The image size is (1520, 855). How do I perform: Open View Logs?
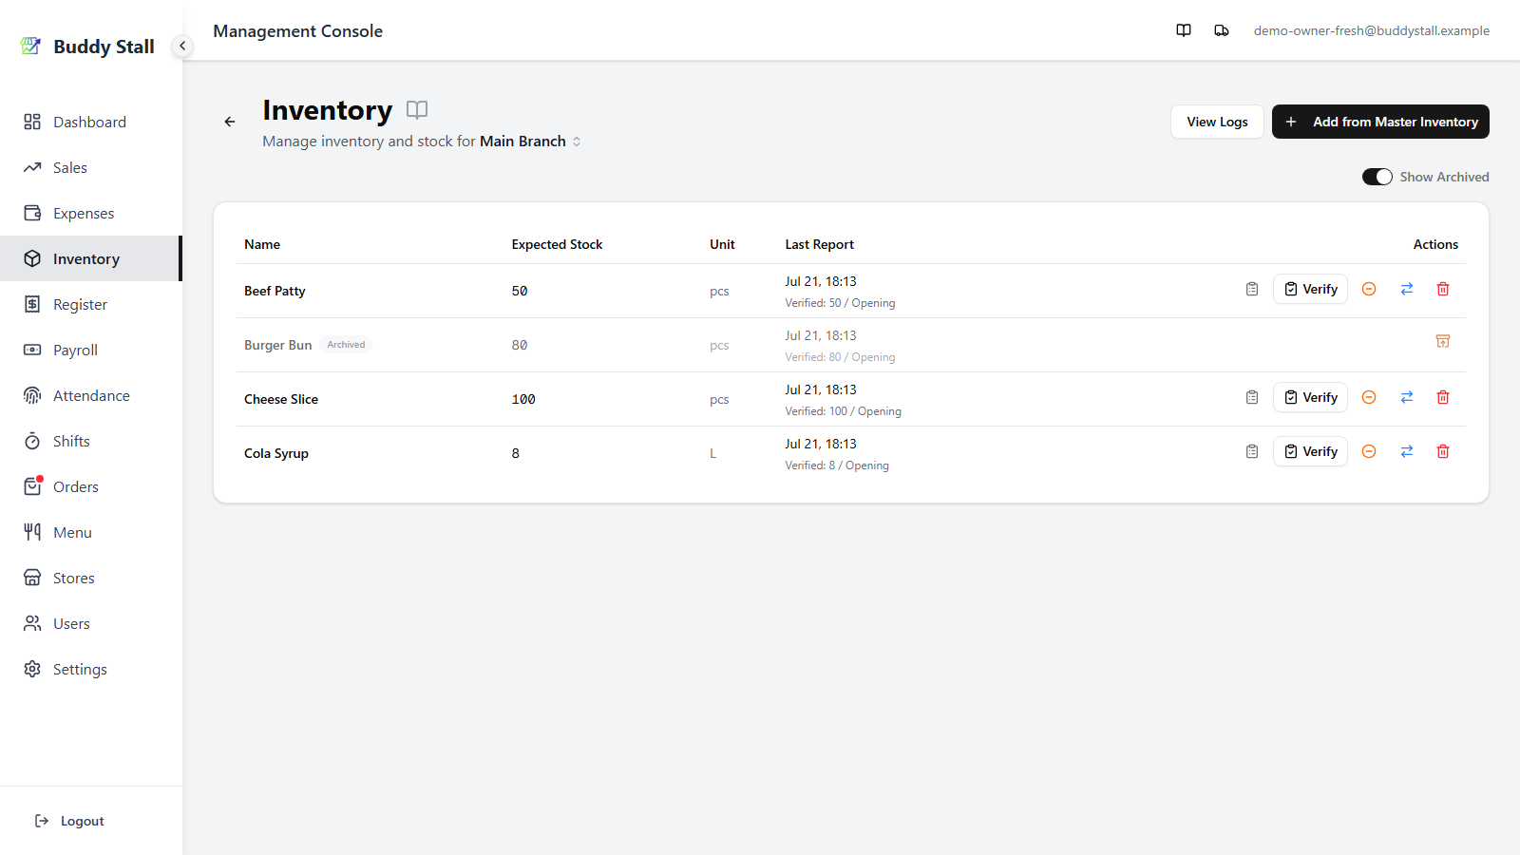[1217, 122]
